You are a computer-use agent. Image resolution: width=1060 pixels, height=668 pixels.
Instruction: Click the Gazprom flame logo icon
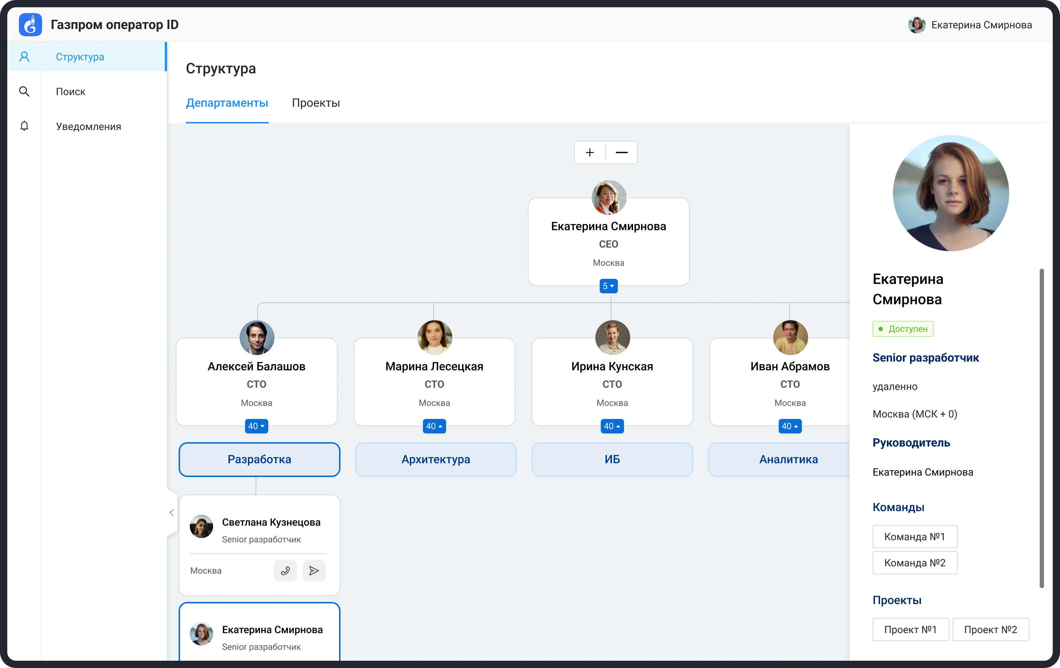click(30, 25)
